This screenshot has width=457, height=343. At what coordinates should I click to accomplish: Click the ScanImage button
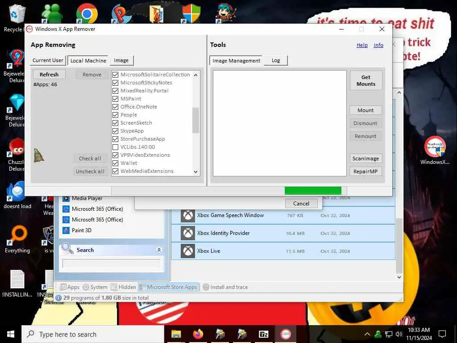click(366, 159)
